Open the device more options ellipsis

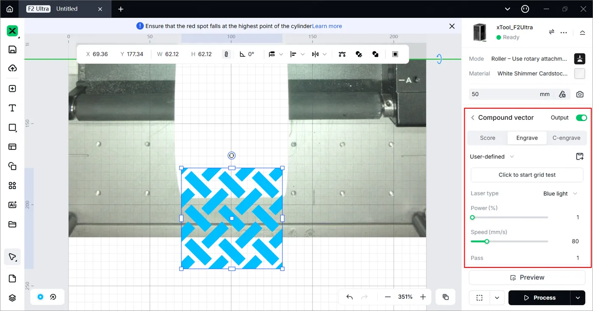coord(563,32)
